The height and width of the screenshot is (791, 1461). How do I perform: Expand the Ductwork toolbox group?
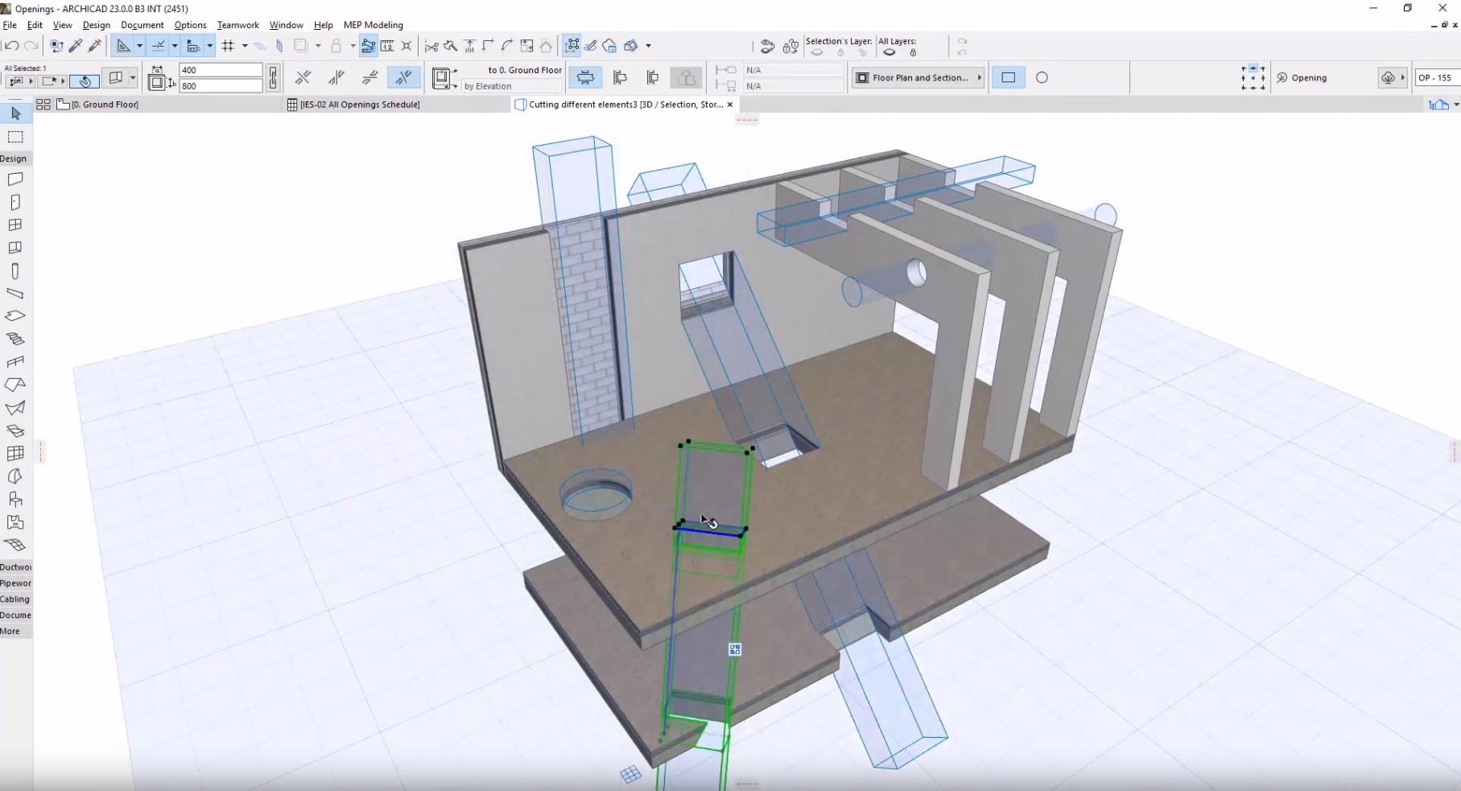point(15,566)
